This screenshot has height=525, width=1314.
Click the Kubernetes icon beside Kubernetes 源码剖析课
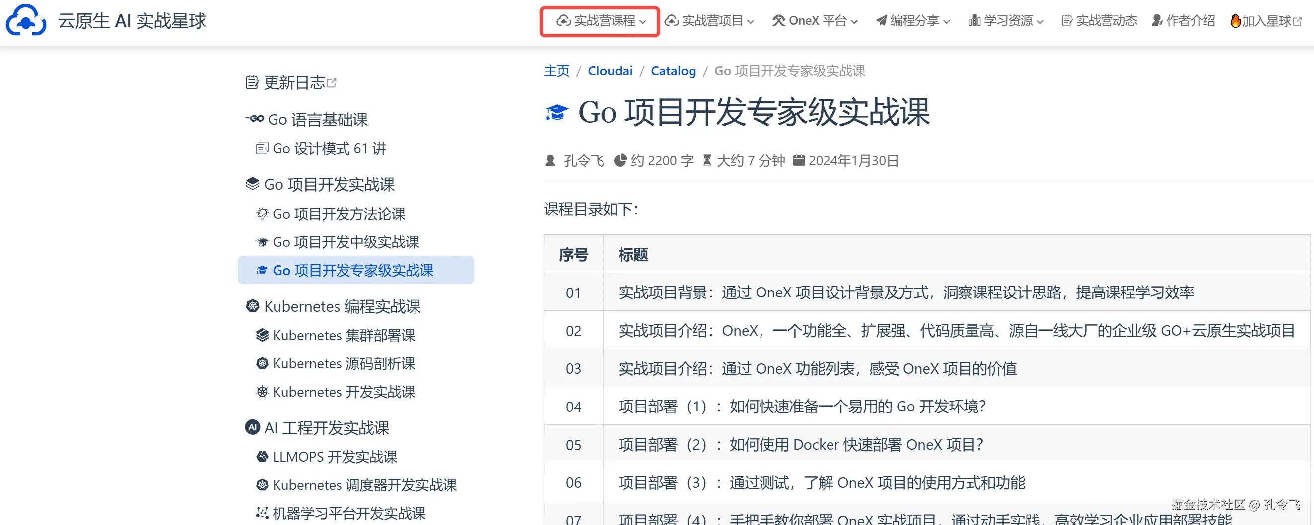tap(262, 363)
